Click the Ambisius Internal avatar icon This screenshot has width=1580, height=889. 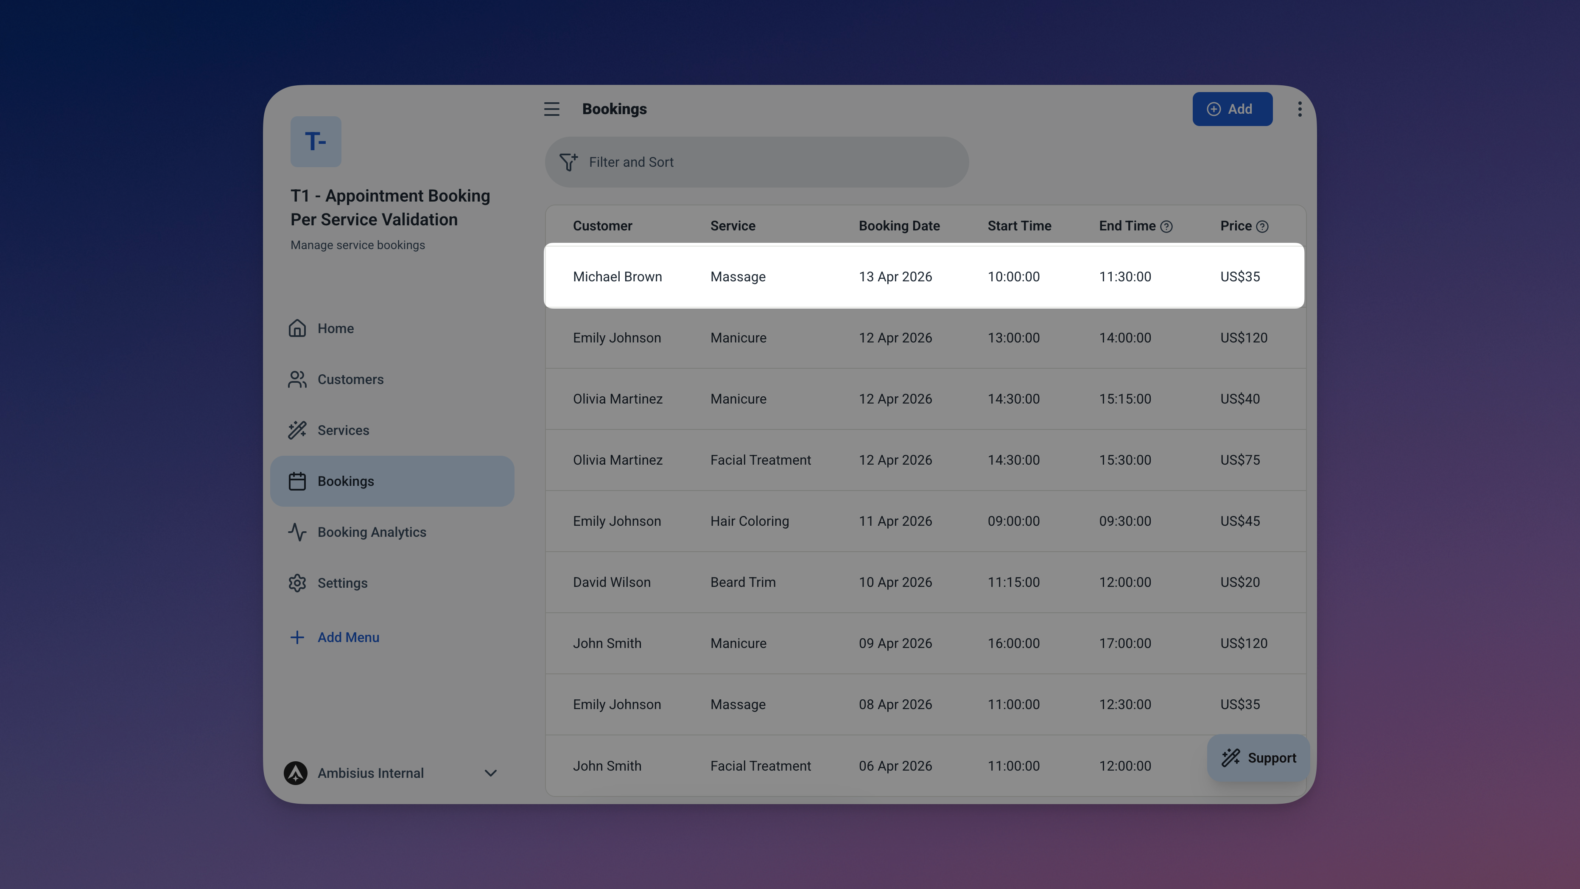296,773
